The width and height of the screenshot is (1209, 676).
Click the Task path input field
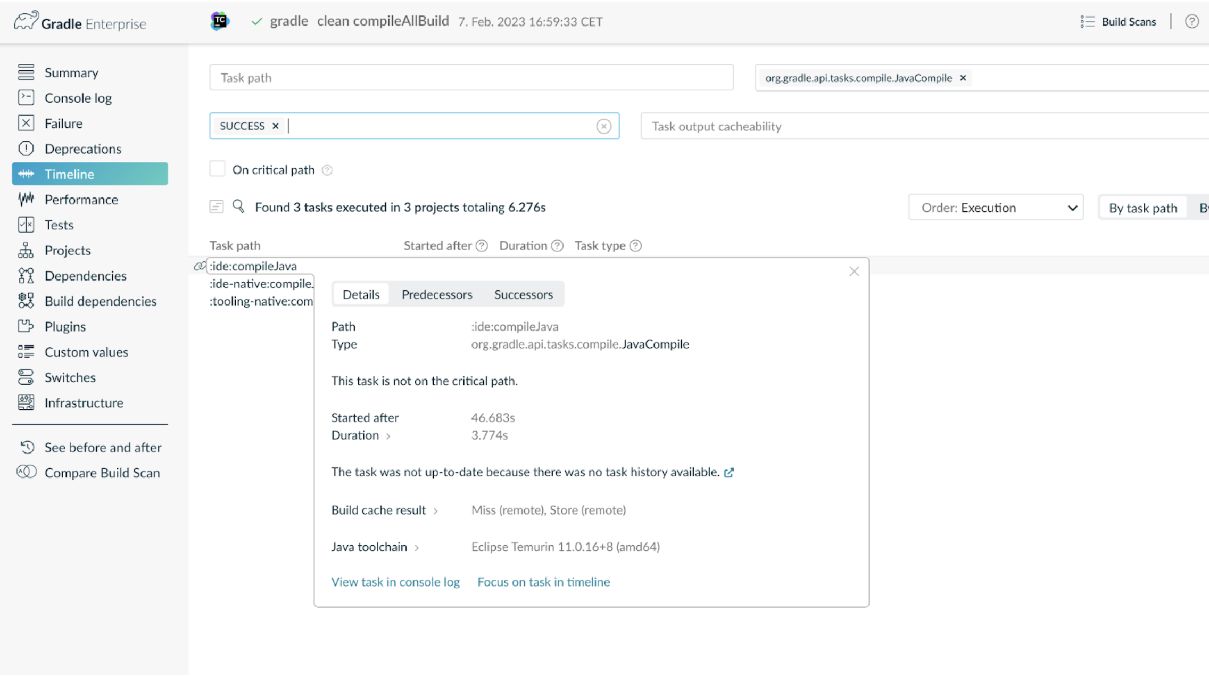(471, 77)
